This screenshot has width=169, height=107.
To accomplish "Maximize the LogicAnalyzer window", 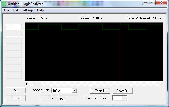I will 152,2.
